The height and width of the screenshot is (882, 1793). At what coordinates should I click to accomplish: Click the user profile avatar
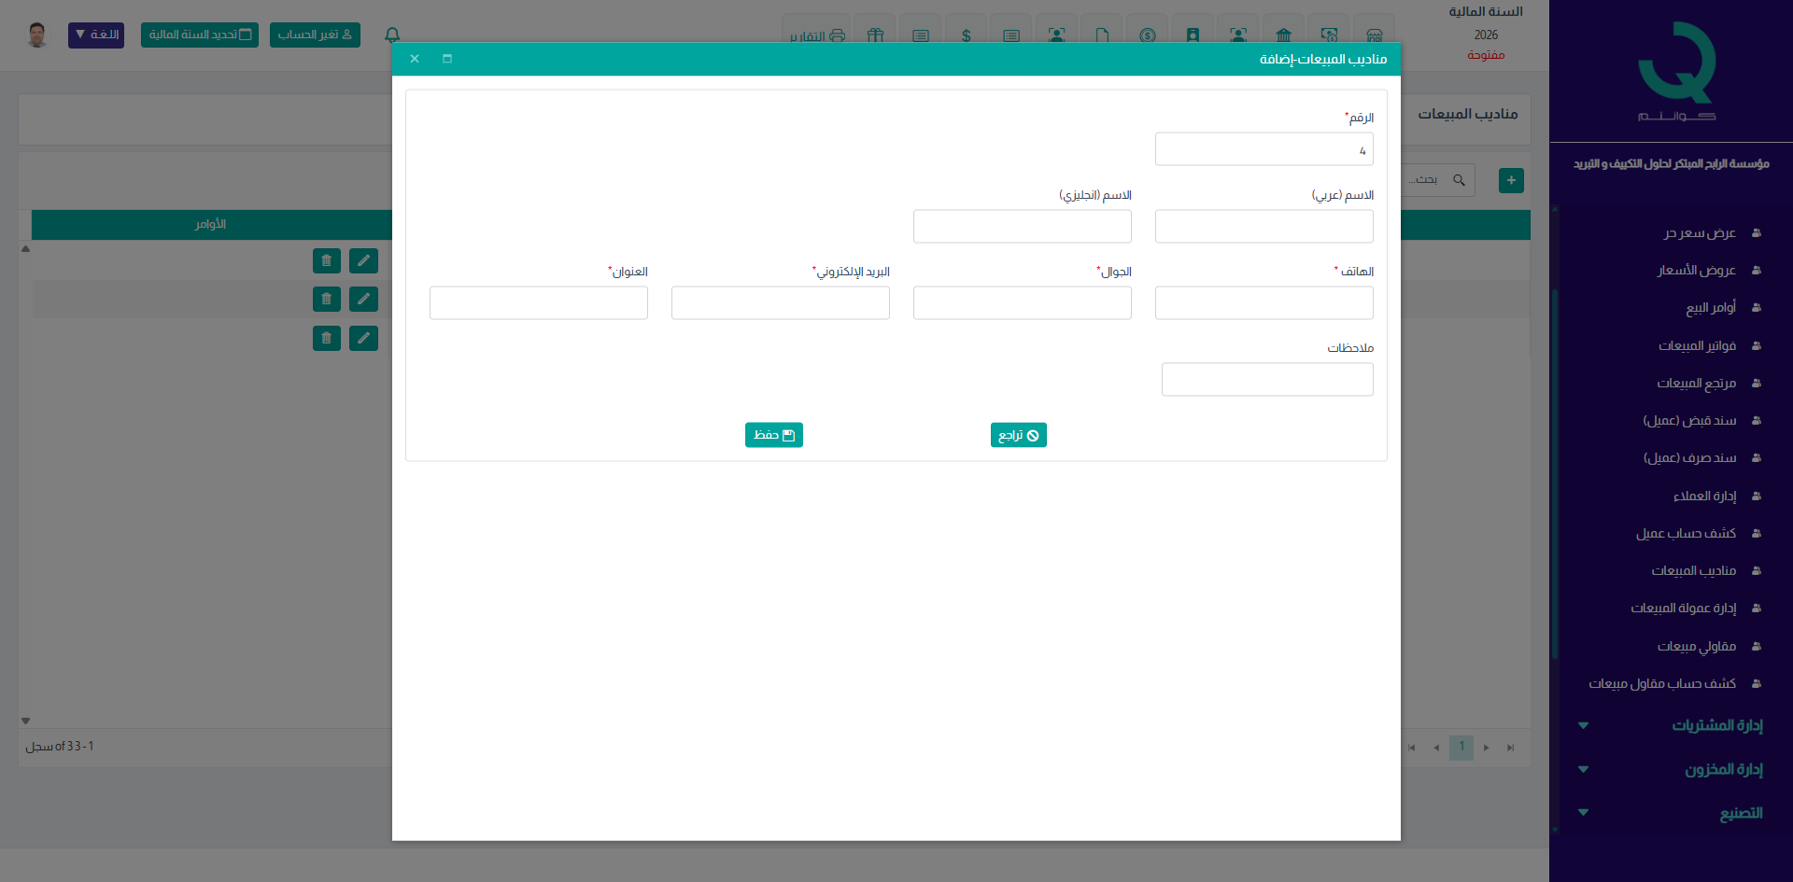[37, 35]
